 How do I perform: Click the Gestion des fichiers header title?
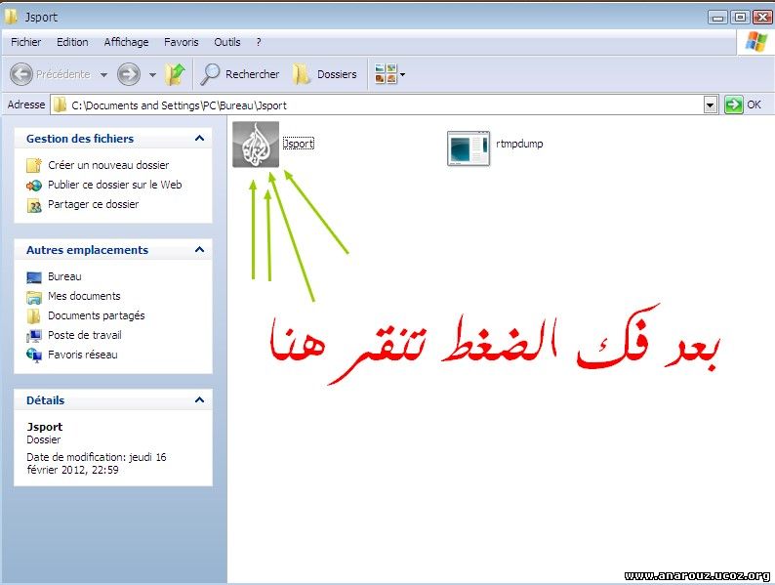[x=80, y=139]
